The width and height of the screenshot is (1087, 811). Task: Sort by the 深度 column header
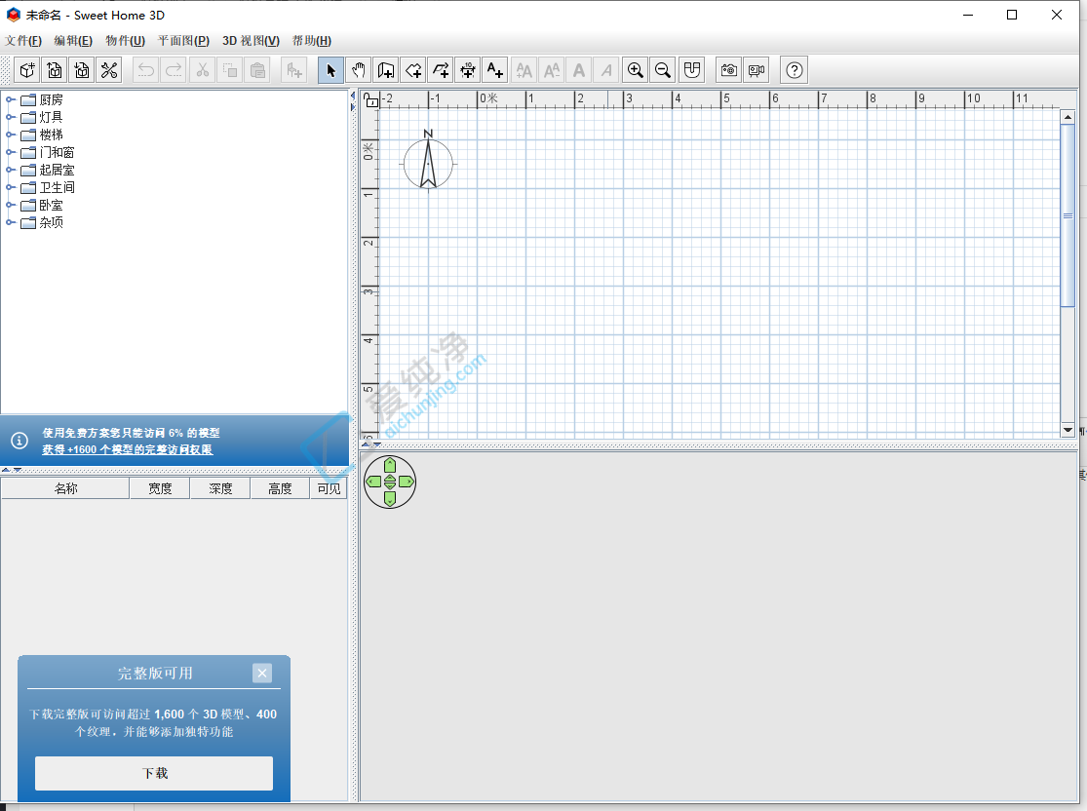pyautogui.click(x=220, y=488)
